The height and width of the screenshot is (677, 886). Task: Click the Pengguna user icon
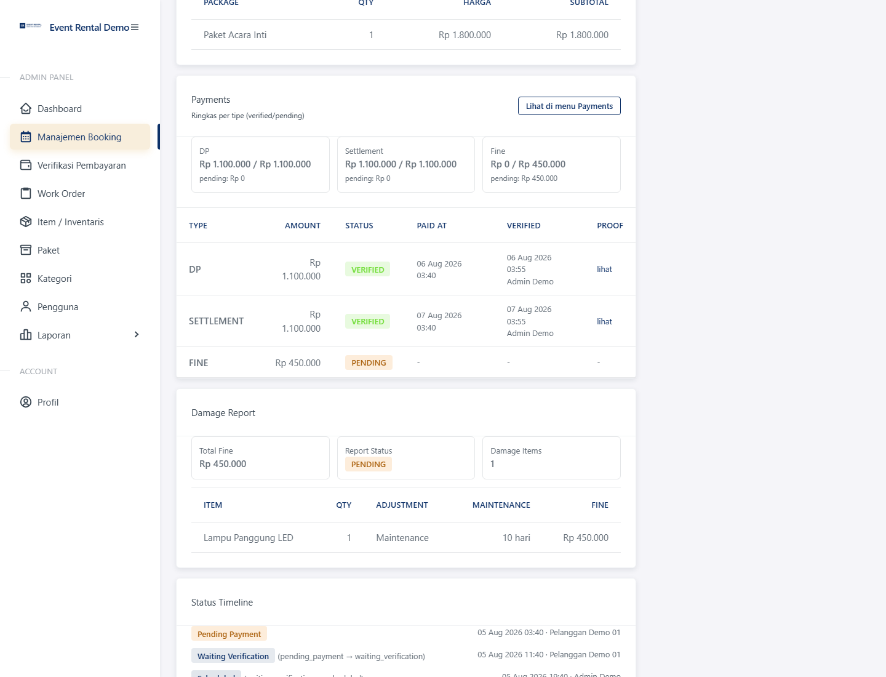pos(26,307)
